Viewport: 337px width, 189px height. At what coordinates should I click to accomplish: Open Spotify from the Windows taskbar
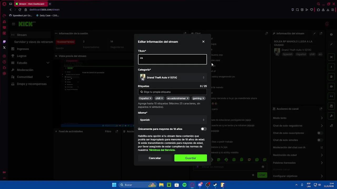[x=185, y=185]
